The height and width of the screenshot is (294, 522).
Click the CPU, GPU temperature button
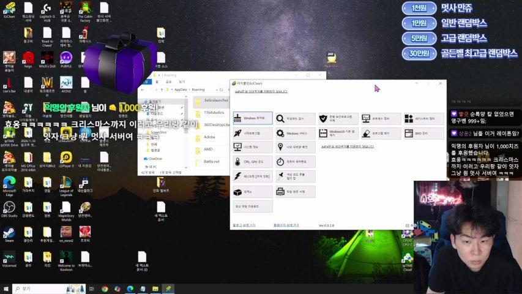tap(253, 162)
